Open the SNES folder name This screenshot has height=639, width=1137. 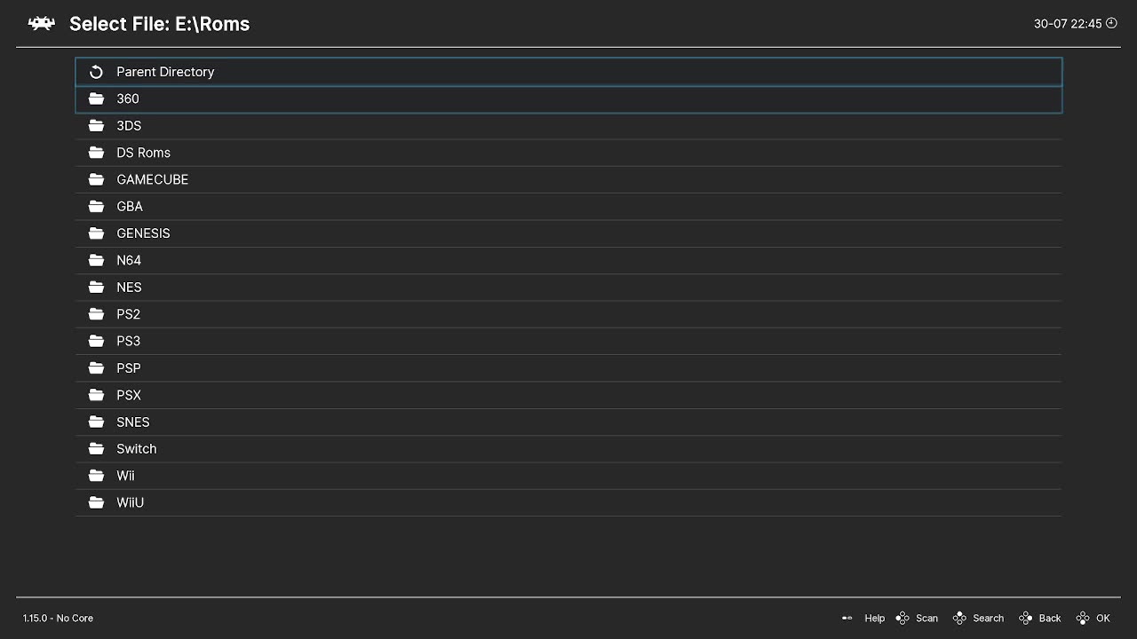click(x=133, y=422)
